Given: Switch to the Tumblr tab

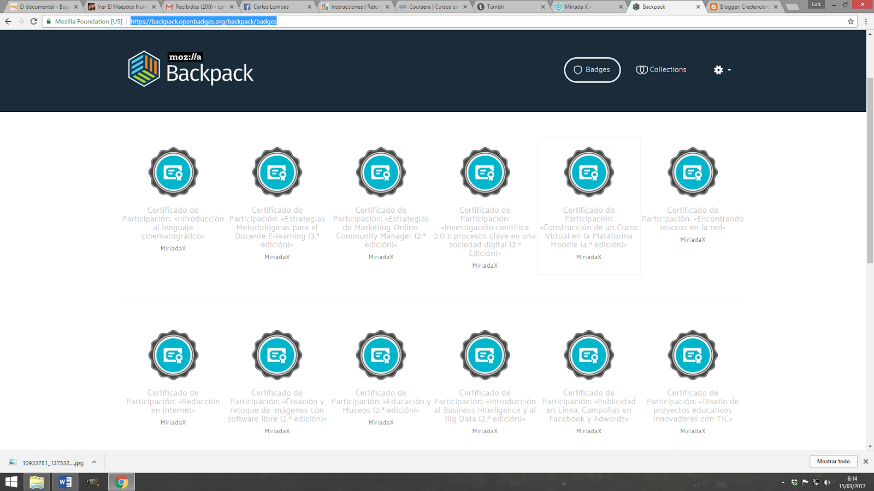Looking at the screenshot, I should coord(510,7).
